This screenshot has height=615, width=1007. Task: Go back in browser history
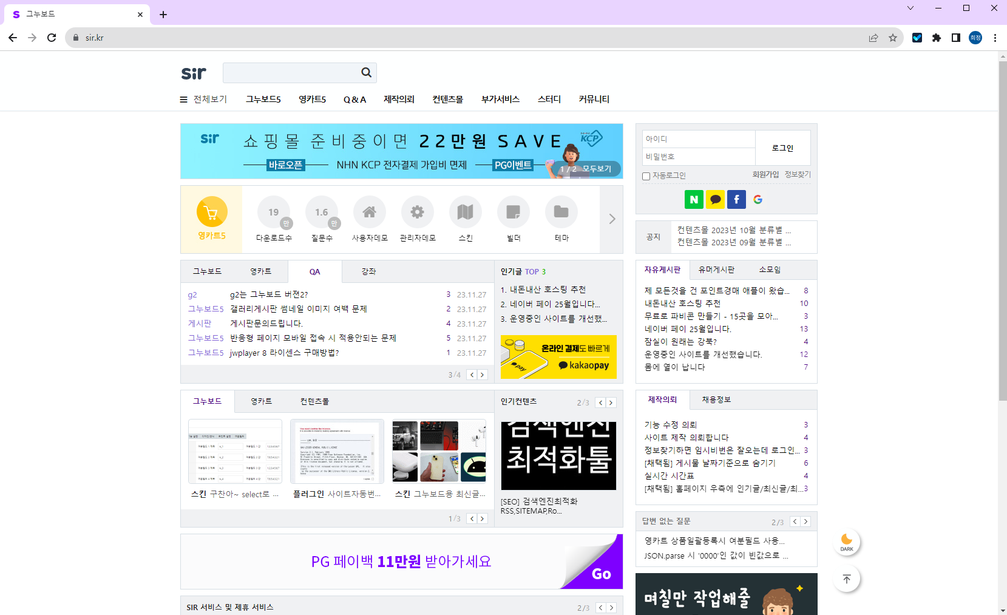(13, 38)
